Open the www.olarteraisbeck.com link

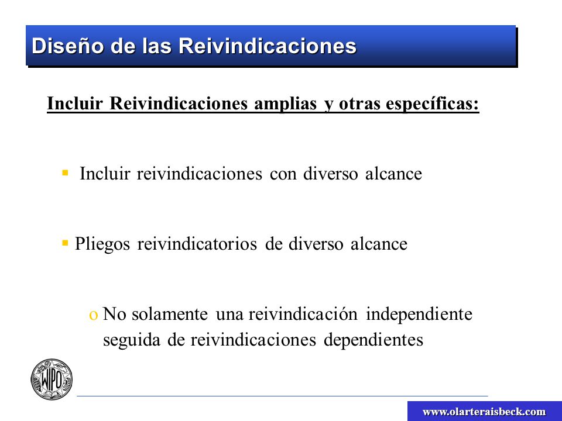click(484, 412)
